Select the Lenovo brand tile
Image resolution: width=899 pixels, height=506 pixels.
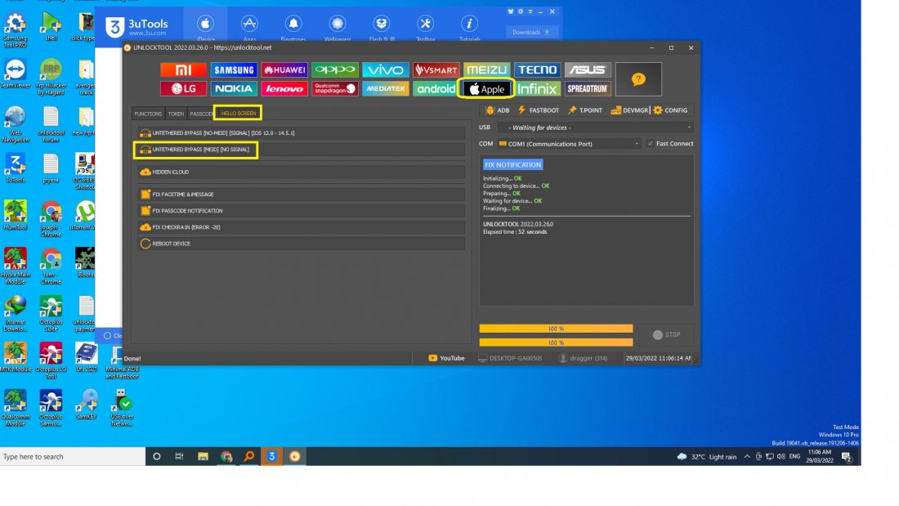click(284, 88)
